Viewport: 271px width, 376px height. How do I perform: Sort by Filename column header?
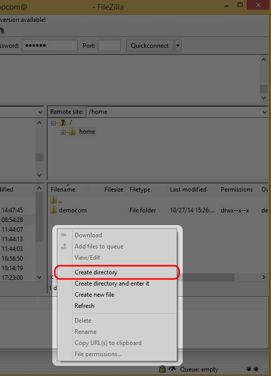pyautogui.click(x=68, y=190)
